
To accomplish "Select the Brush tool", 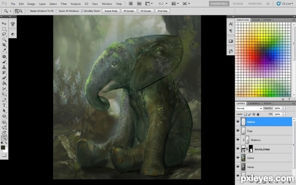I will [x=4, y=62].
